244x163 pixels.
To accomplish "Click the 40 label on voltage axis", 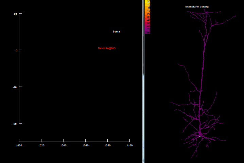I will point(15,14).
